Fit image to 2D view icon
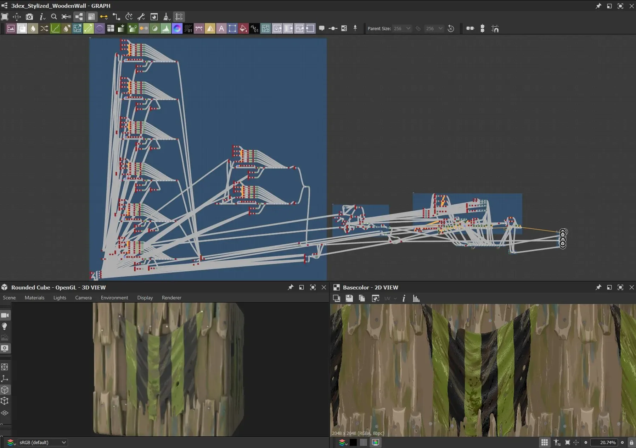The width and height of the screenshot is (636, 448). click(567, 442)
